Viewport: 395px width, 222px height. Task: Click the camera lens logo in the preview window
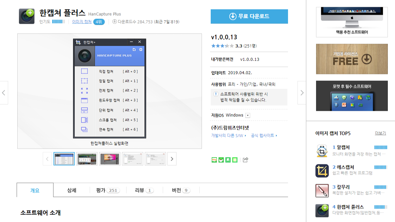pos(84,56)
